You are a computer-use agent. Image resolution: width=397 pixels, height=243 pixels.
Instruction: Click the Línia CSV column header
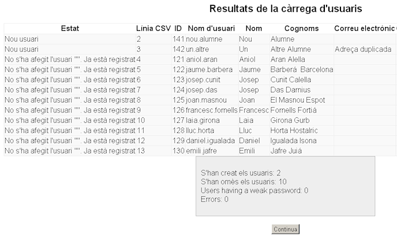pyautogui.click(x=153, y=28)
